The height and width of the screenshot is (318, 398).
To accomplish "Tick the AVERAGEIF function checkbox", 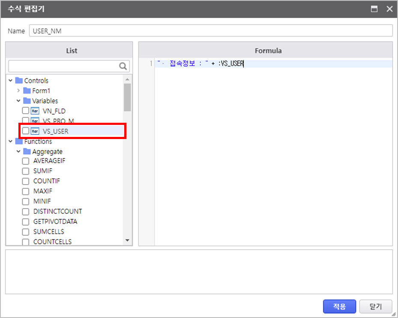I will click(x=25, y=161).
